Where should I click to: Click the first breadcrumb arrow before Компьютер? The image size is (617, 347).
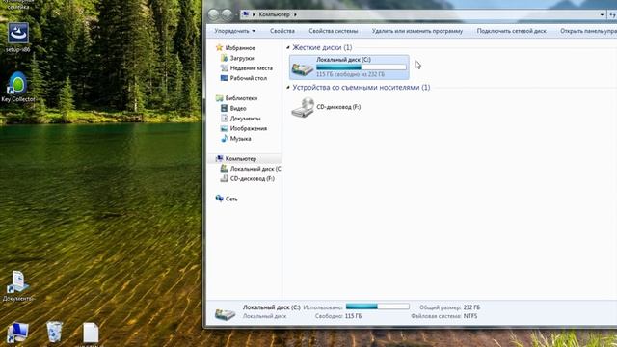(x=254, y=14)
